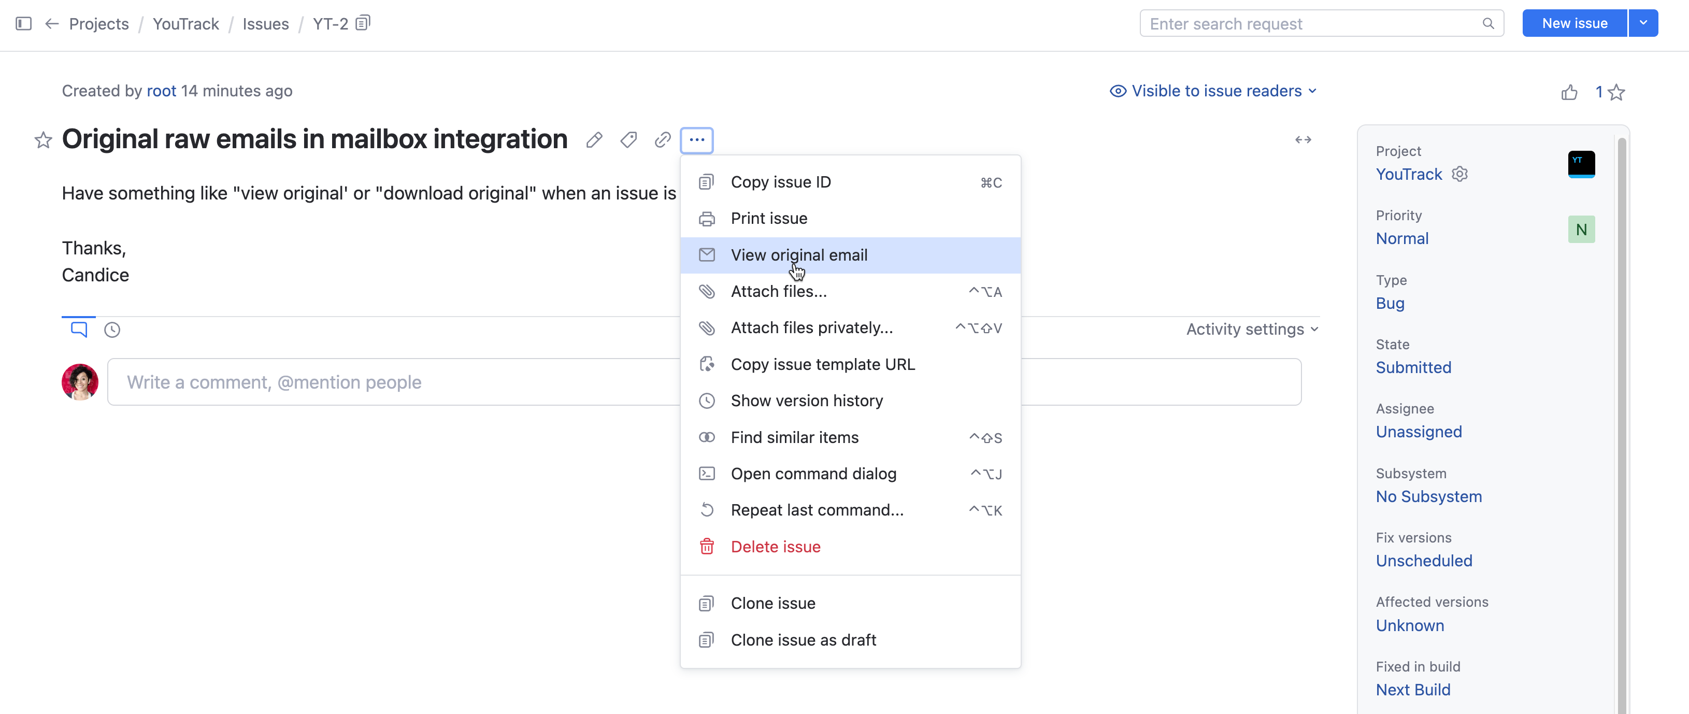Open the Activity settings dropdown
1689x714 pixels.
tap(1252, 329)
